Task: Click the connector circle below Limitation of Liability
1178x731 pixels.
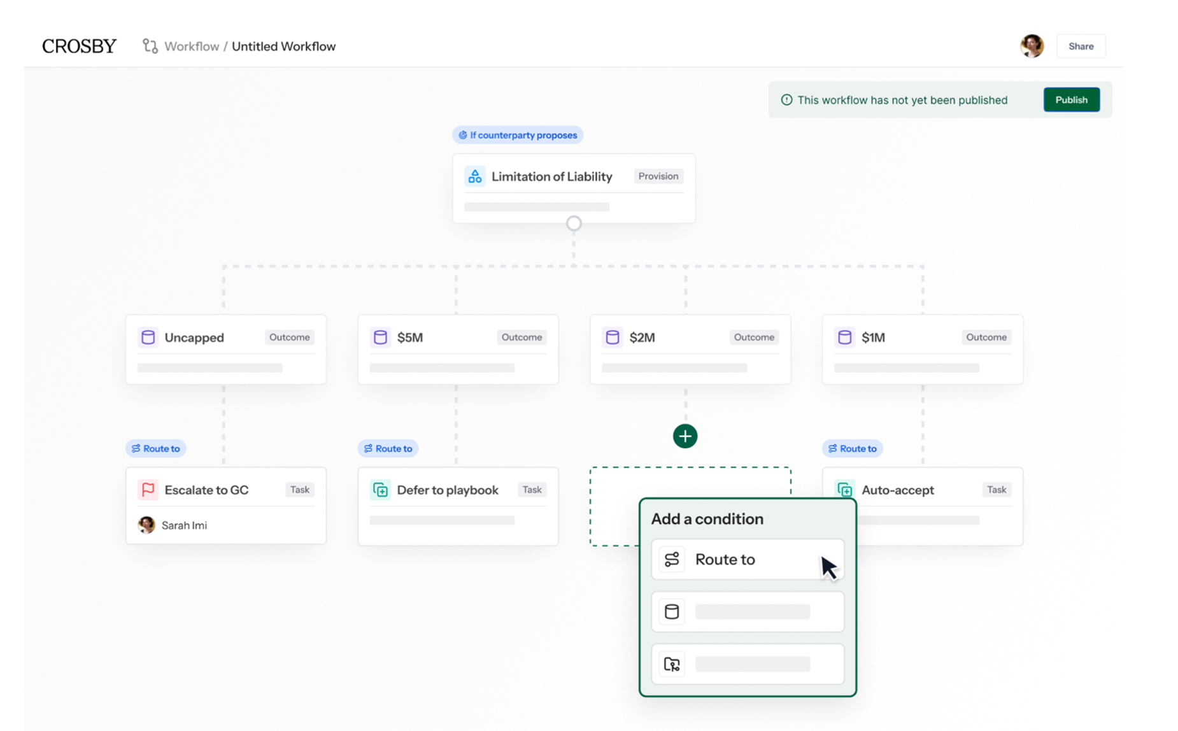Action: [574, 224]
